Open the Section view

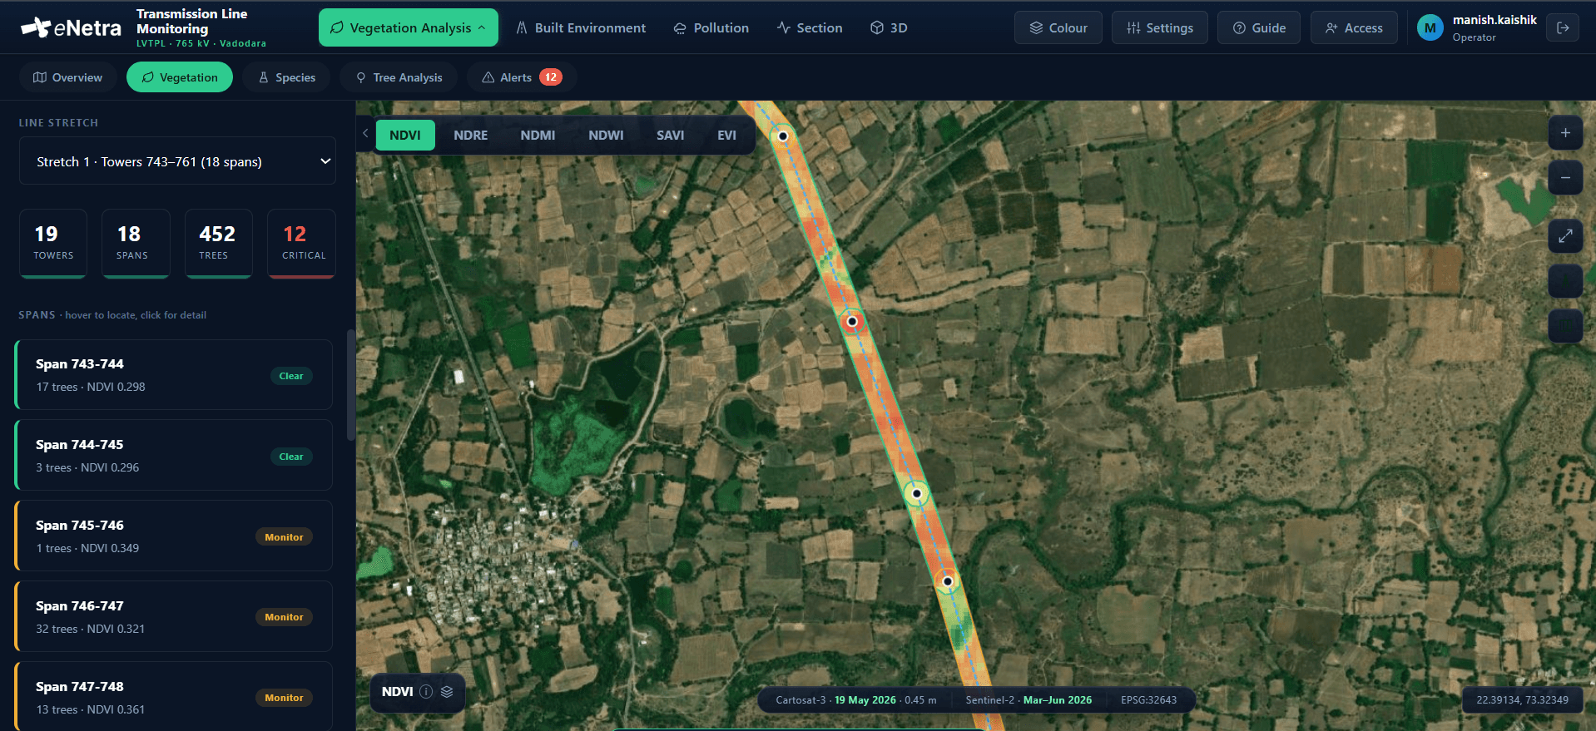coord(810,27)
